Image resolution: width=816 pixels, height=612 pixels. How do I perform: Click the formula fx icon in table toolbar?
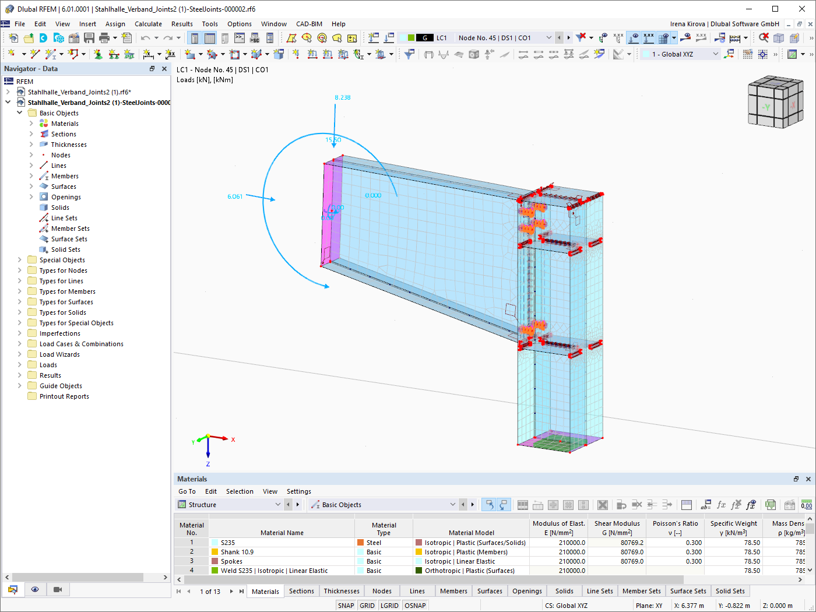tap(722, 505)
